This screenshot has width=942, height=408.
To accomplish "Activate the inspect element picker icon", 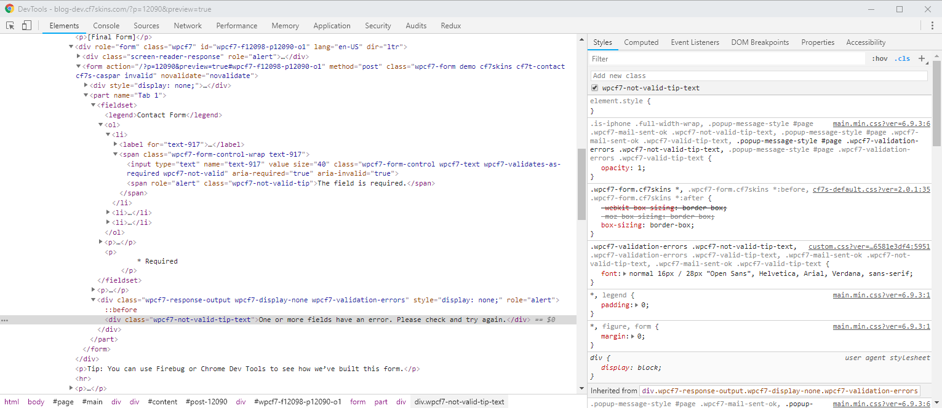I will (x=10, y=25).
